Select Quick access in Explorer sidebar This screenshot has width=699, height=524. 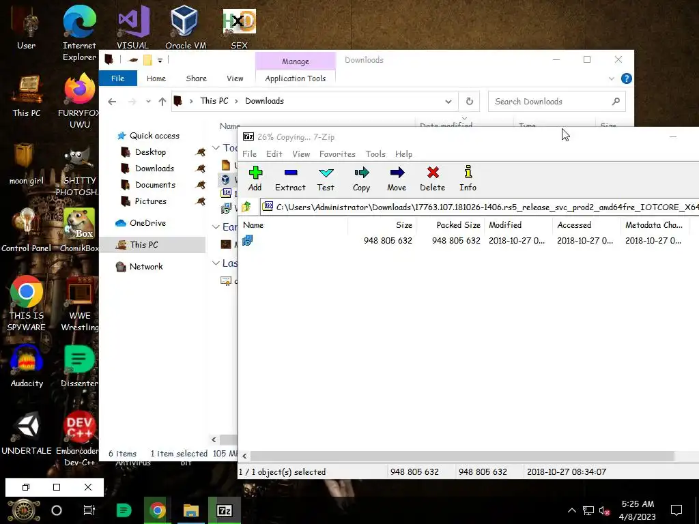tap(154, 136)
